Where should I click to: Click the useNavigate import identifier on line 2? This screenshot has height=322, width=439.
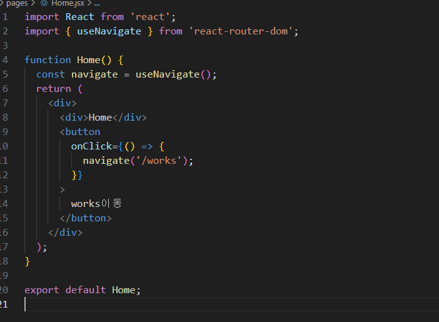[x=109, y=31]
